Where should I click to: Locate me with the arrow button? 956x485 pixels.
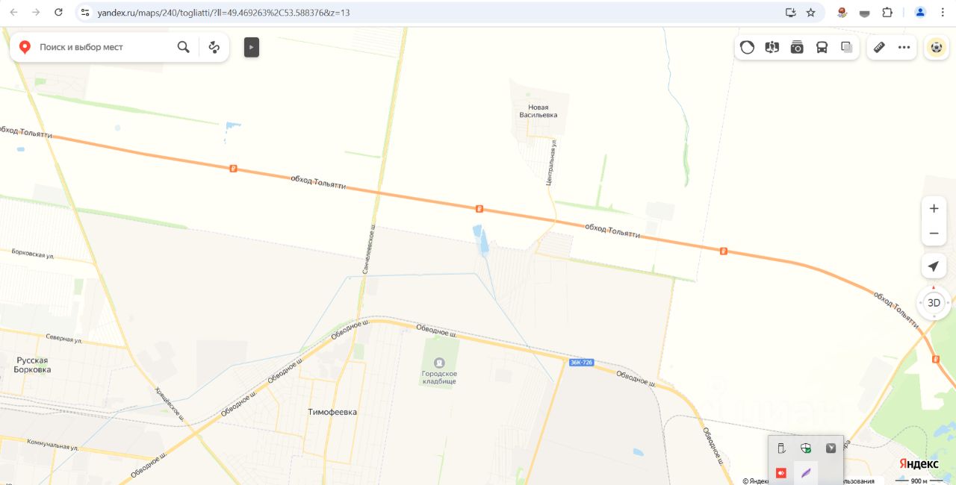[934, 266]
